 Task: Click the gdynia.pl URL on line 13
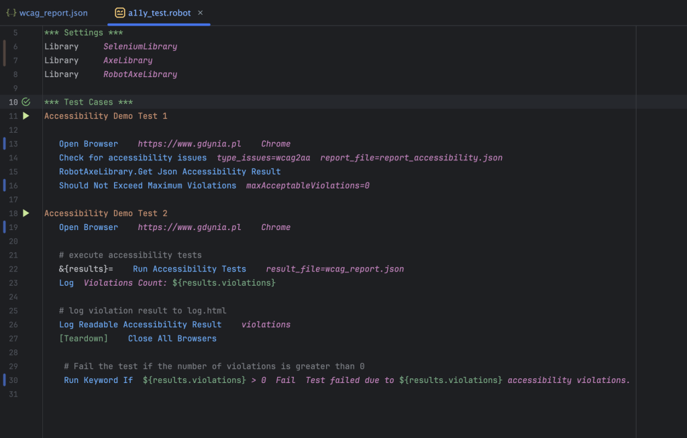[189, 144]
